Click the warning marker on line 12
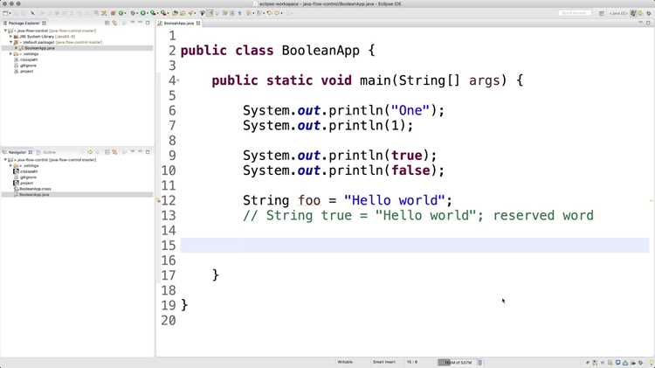Screen dimensions: 655x368 click(x=158, y=201)
